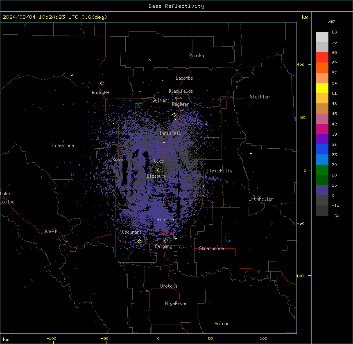Click the Didsbury town label

pos(157,176)
